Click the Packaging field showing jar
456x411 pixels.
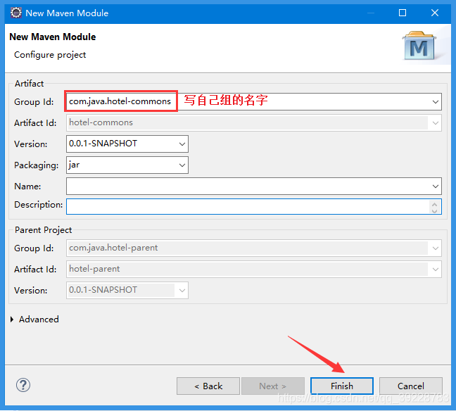tap(127, 165)
